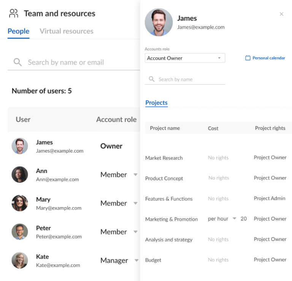The height and width of the screenshot is (281, 292).
Task: Click the Account role column header
Action: [x=116, y=119]
